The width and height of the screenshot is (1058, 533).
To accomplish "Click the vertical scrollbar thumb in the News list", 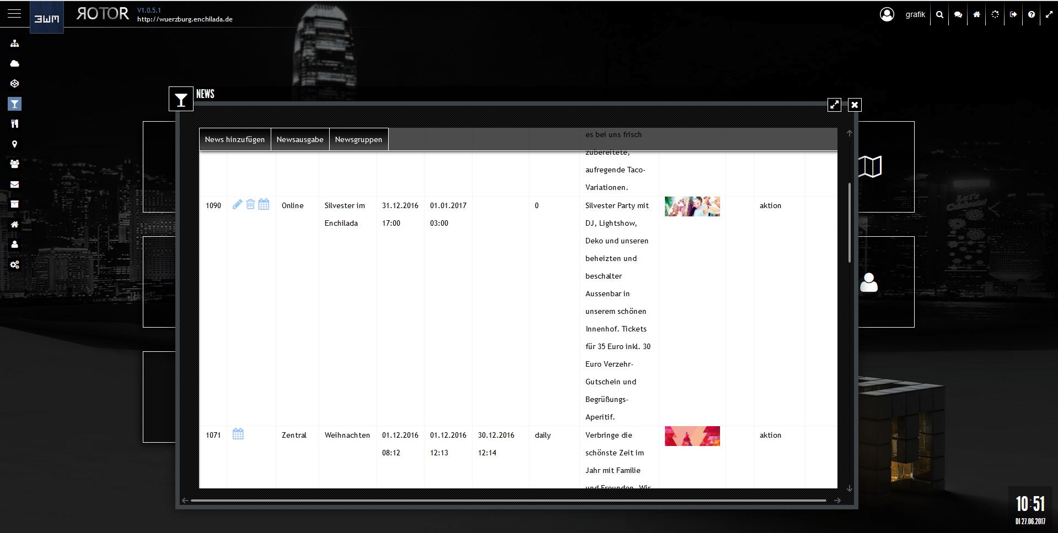I will click(x=850, y=222).
